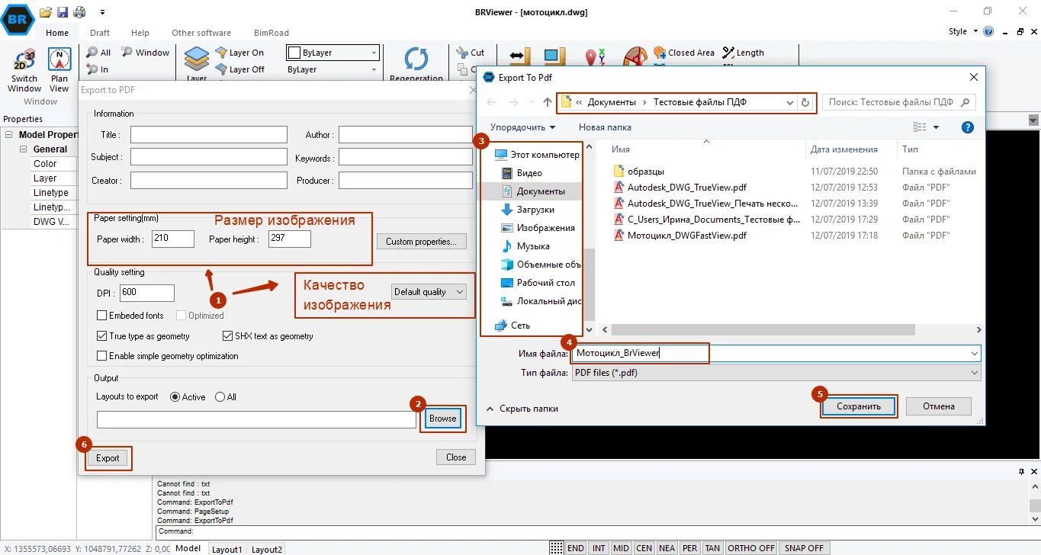Collapse the General properties group
This screenshot has height=555, width=1041.
pyautogui.click(x=24, y=149)
